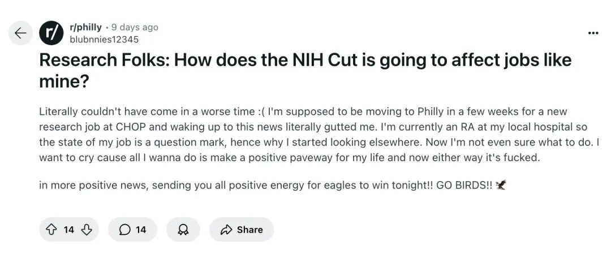Click the post title about NIH Cut
The width and height of the screenshot is (611, 254).
(305, 71)
